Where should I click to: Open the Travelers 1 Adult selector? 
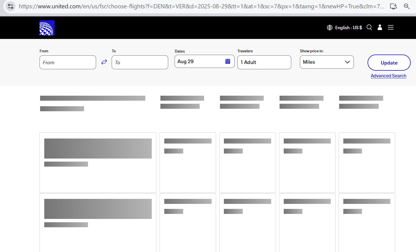click(264, 62)
